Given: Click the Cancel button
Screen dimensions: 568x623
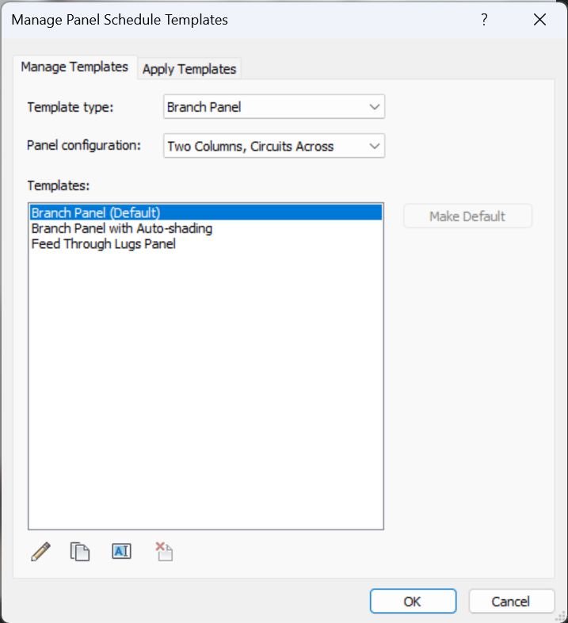Looking at the screenshot, I should click(x=511, y=601).
